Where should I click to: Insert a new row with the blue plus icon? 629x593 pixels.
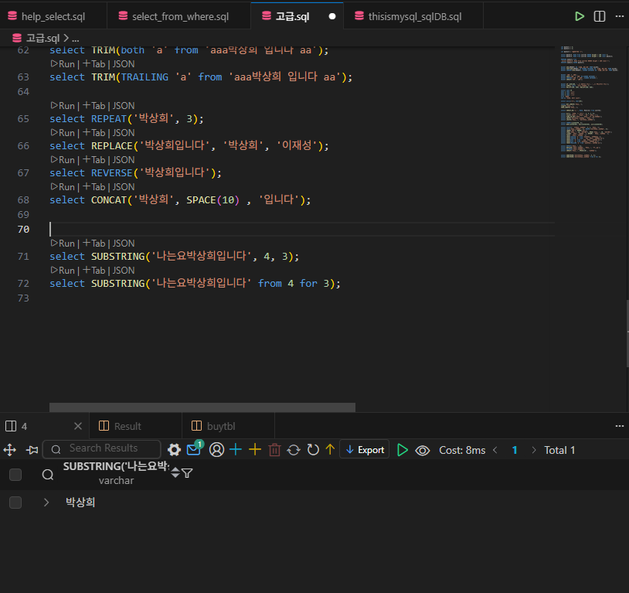[236, 450]
